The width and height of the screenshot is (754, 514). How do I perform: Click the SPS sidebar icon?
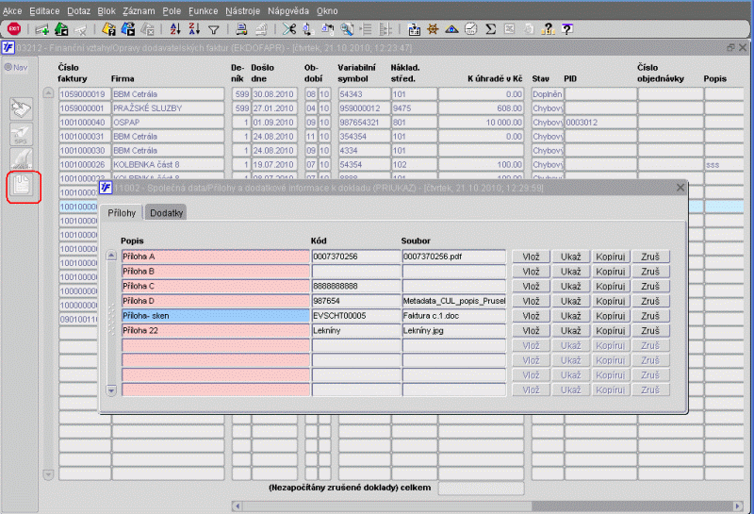tap(22, 133)
